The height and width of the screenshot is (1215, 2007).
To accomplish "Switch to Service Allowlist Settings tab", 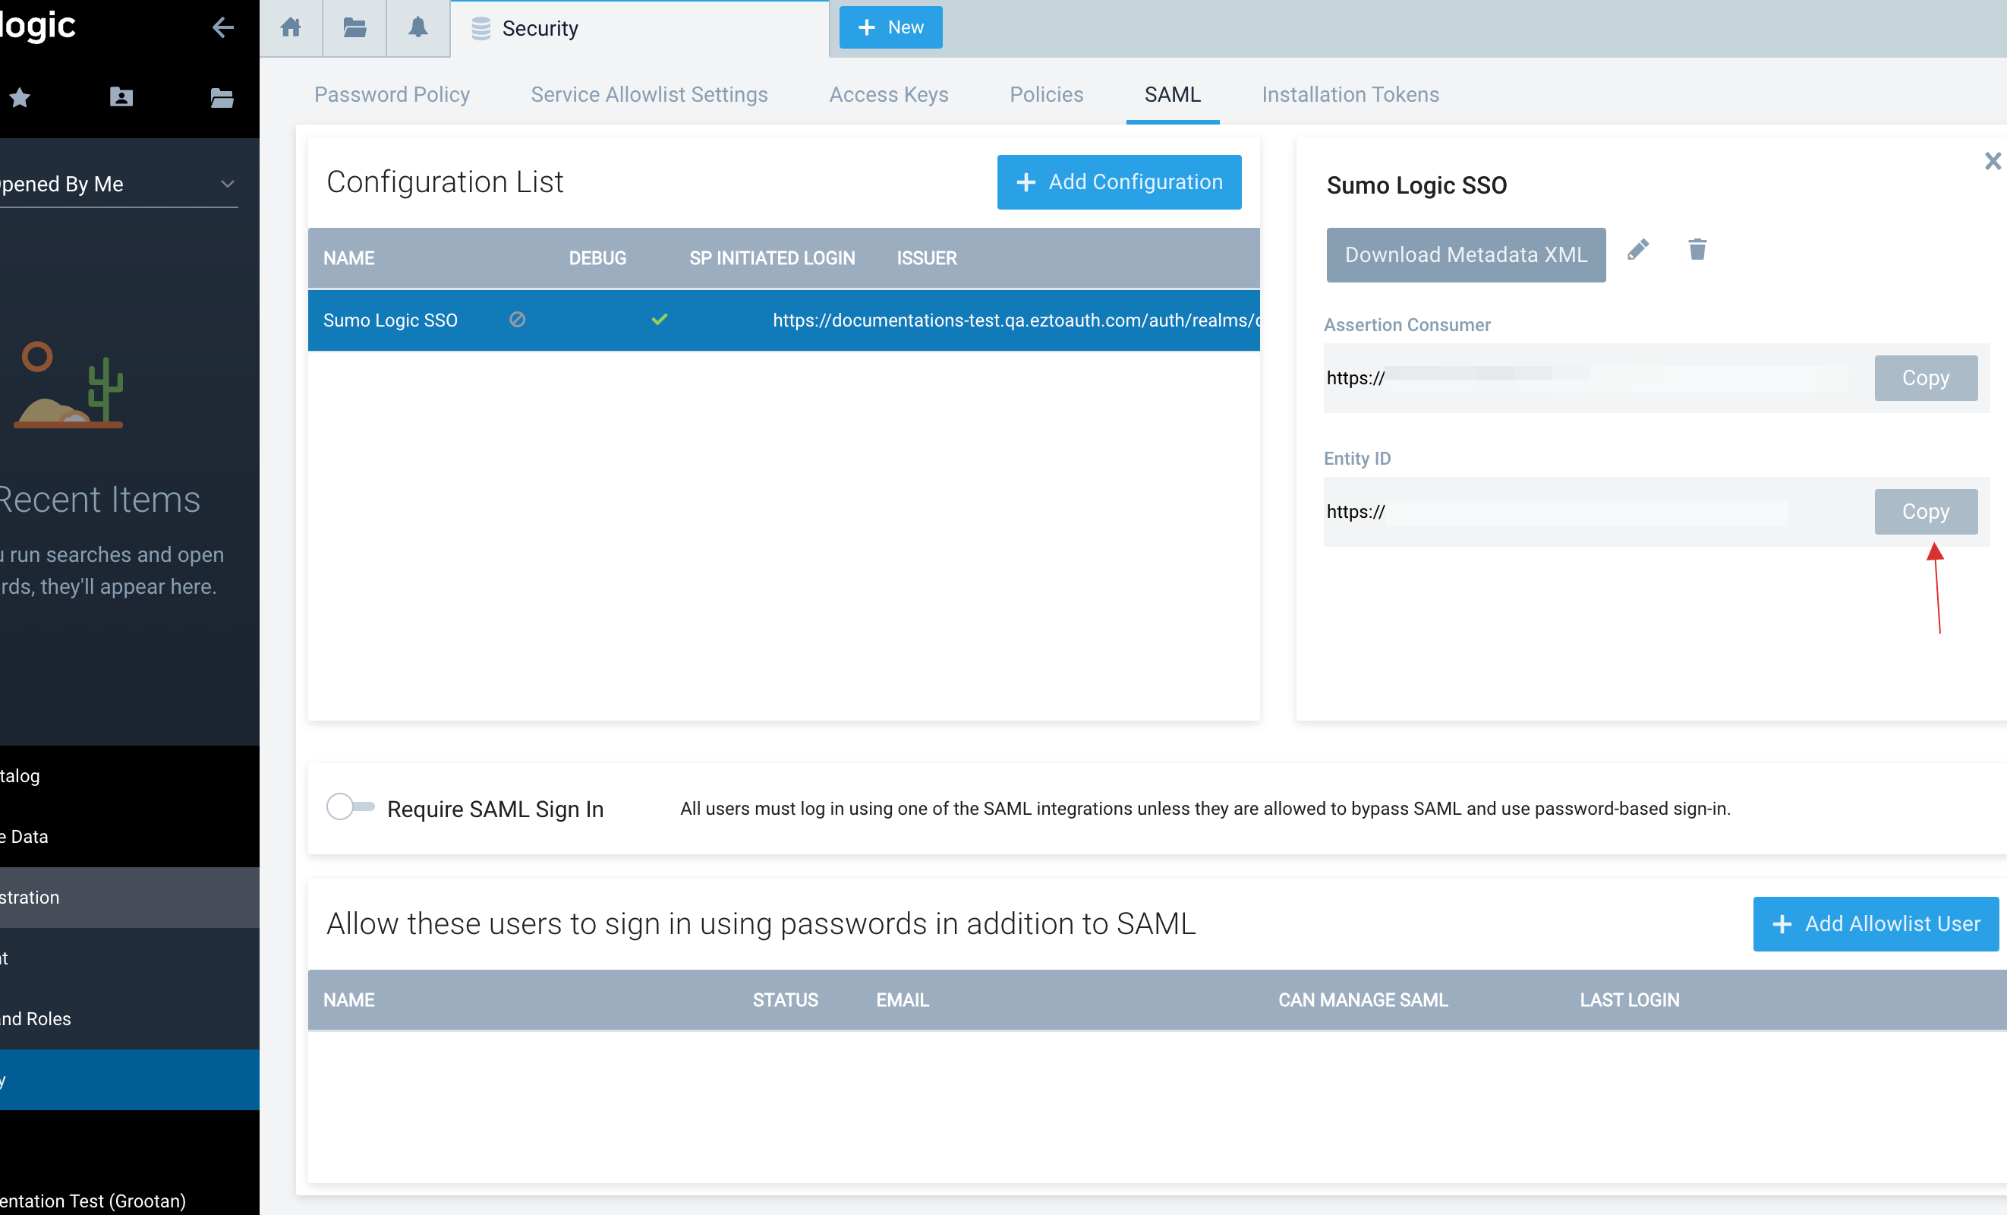I will 649,94.
